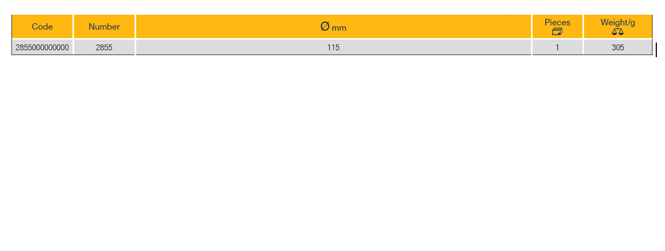
Task: Click divider between Pieces and Weight/g headers
Action: click(583, 27)
